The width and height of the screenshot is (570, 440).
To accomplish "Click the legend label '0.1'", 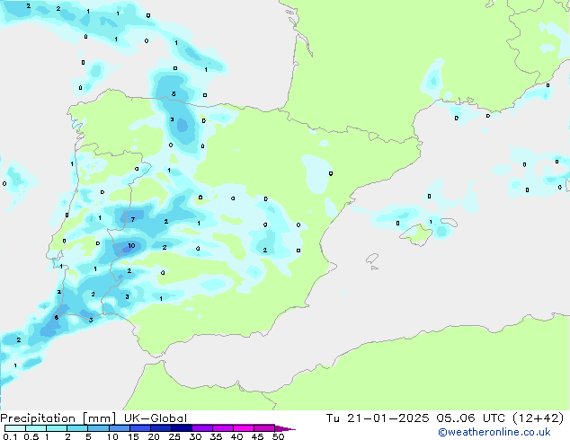I will [x=10, y=436].
